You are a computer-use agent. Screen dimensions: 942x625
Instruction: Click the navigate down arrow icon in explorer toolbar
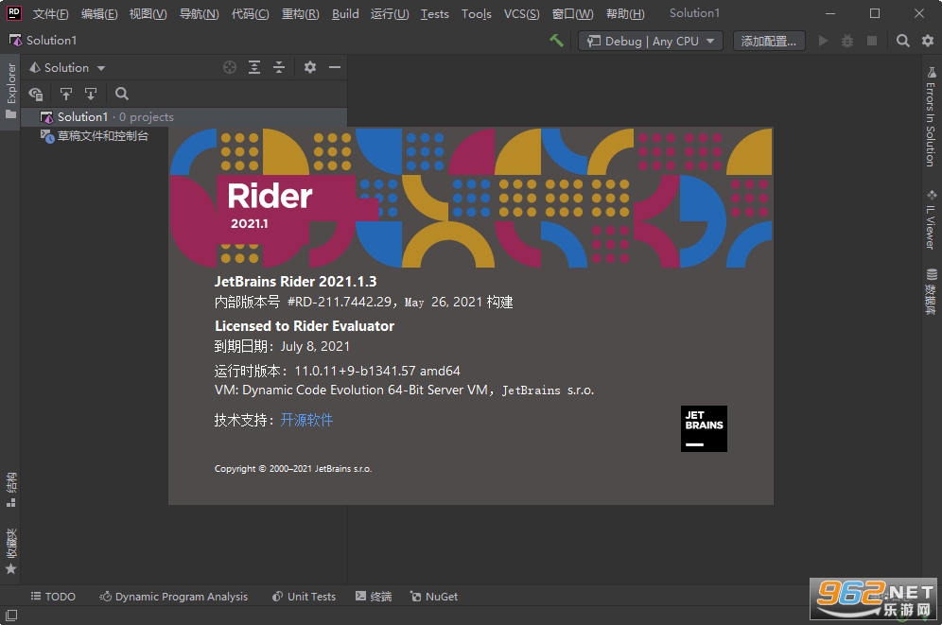[x=91, y=94]
